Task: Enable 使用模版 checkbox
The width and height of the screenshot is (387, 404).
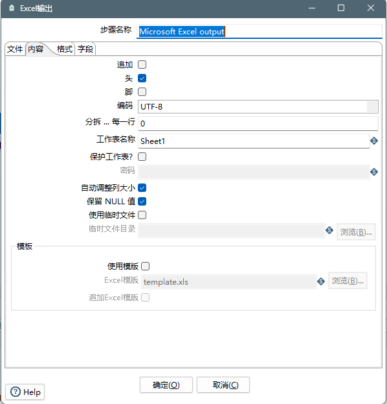Action: pyautogui.click(x=145, y=266)
